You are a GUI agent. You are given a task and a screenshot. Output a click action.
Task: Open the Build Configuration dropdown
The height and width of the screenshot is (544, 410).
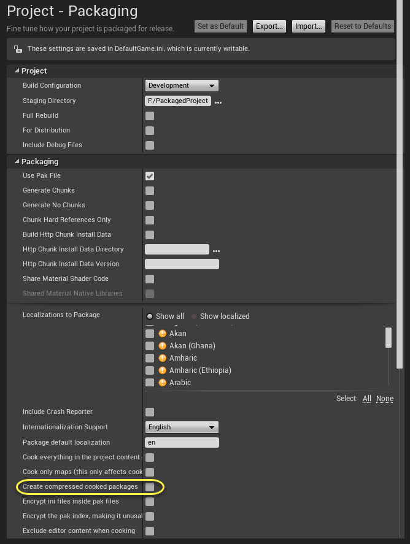181,85
